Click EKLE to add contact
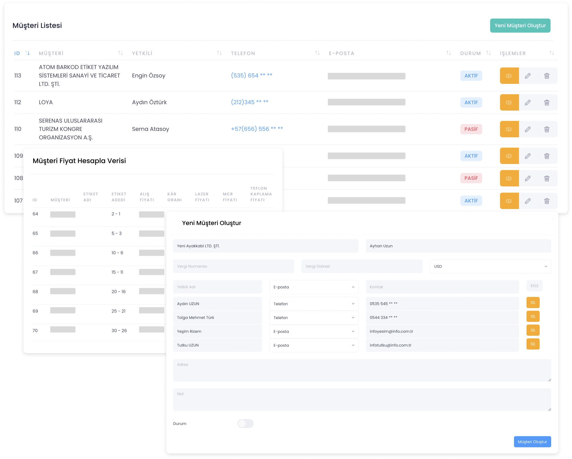This screenshot has height=459, width=572. click(x=534, y=286)
